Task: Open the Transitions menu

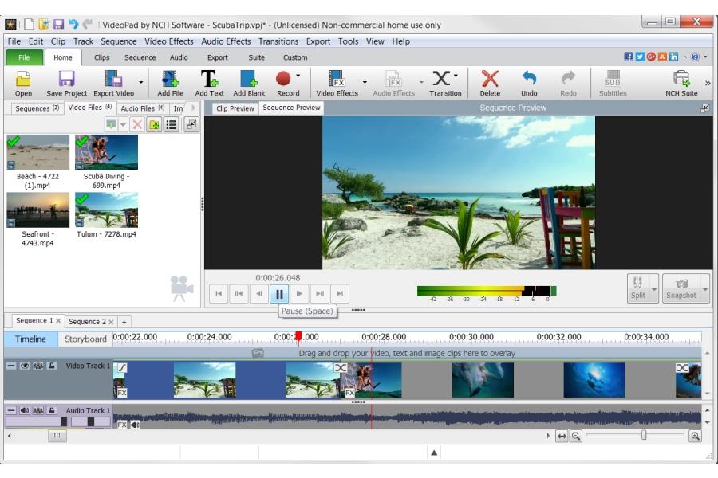Action: 278,41
